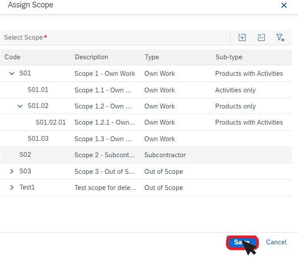The height and width of the screenshot is (257, 298).
Task: Collapse the S01.02 tree node
Action: click(x=20, y=106)
